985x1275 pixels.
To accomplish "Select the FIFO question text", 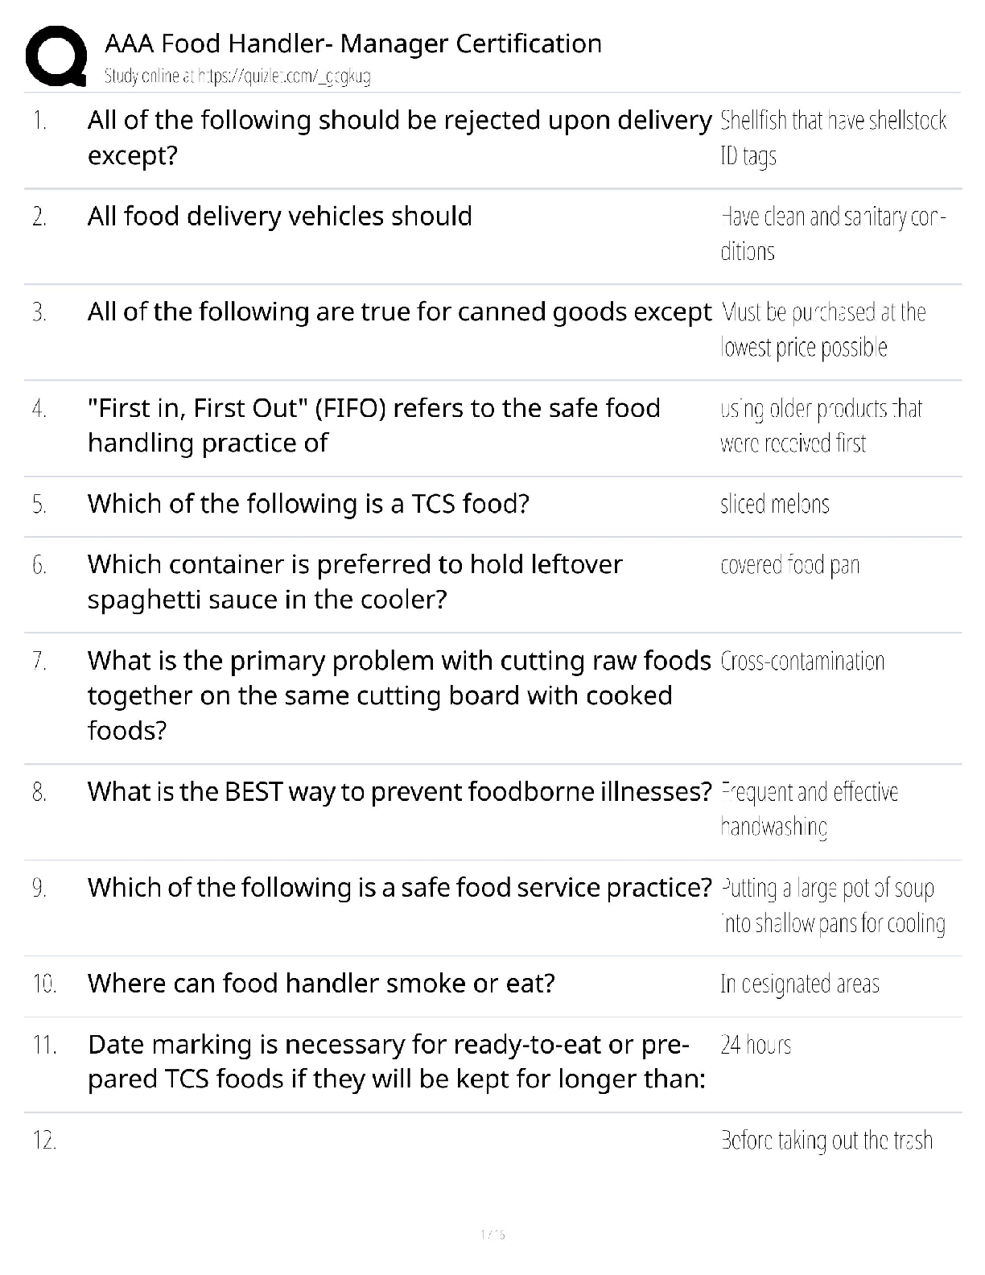I will pyautogui.click(x=373, y=426).
